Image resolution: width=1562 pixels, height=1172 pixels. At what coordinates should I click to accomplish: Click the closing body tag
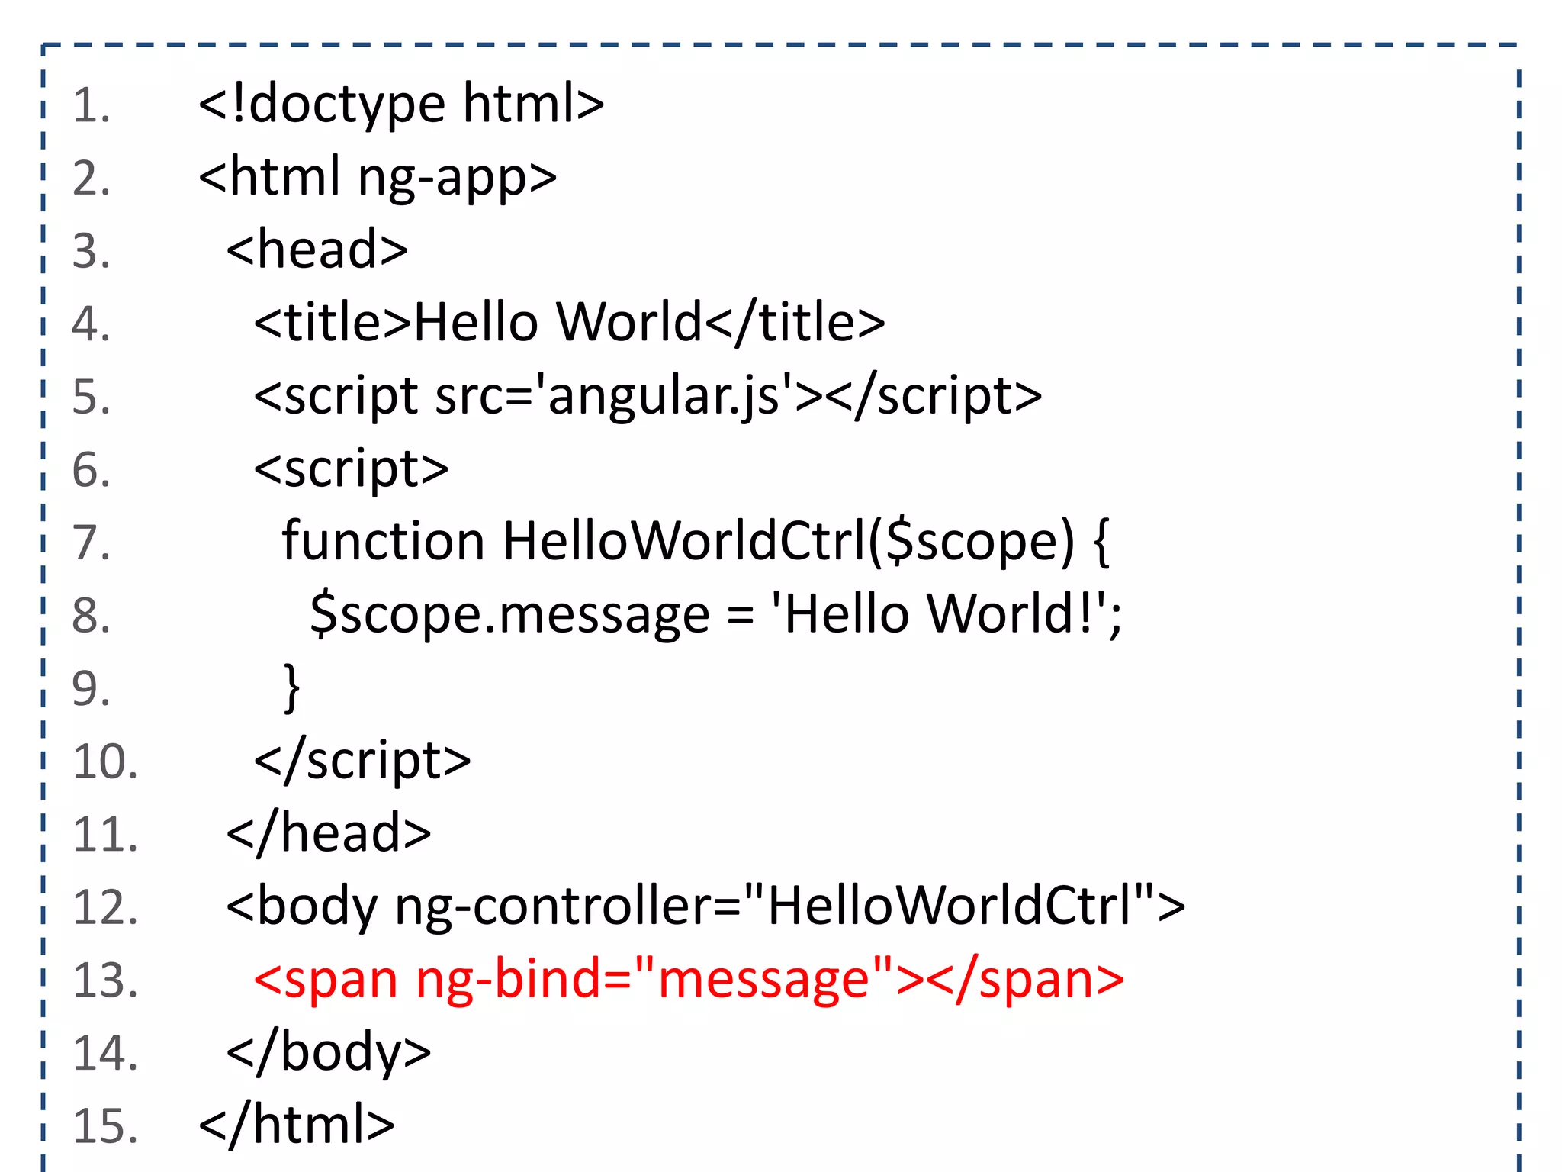(329, 1052)
